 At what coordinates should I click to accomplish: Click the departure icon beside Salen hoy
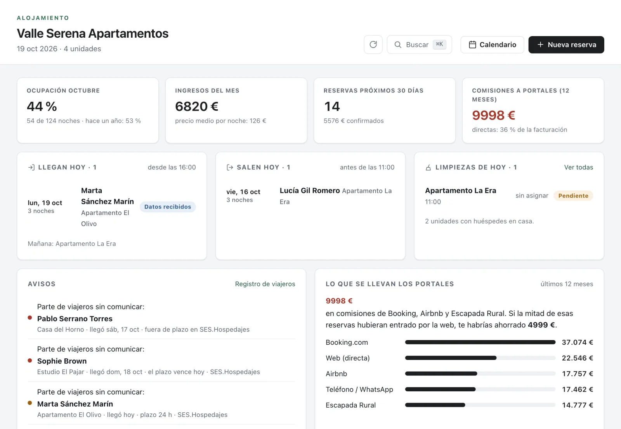point(230,167)
